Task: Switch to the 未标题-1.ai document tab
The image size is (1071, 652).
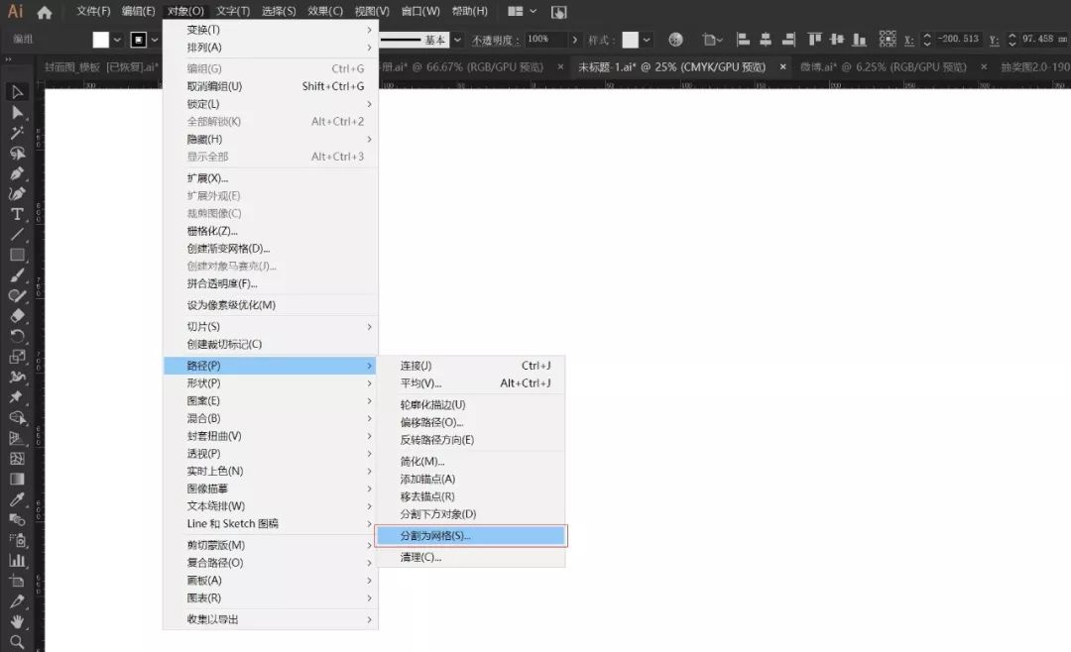Action: click(x=671, y=67)
